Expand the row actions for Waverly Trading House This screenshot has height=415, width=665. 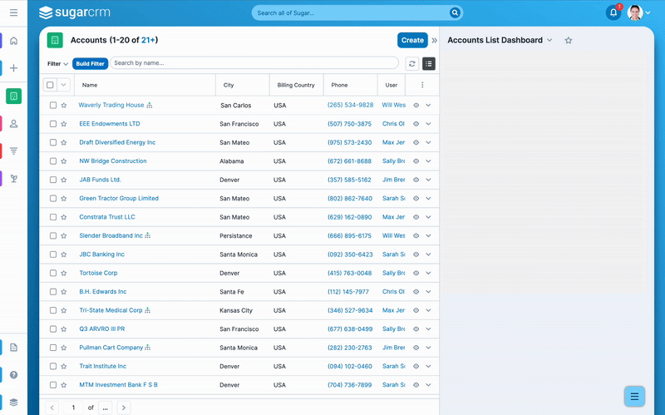[428, 106]
